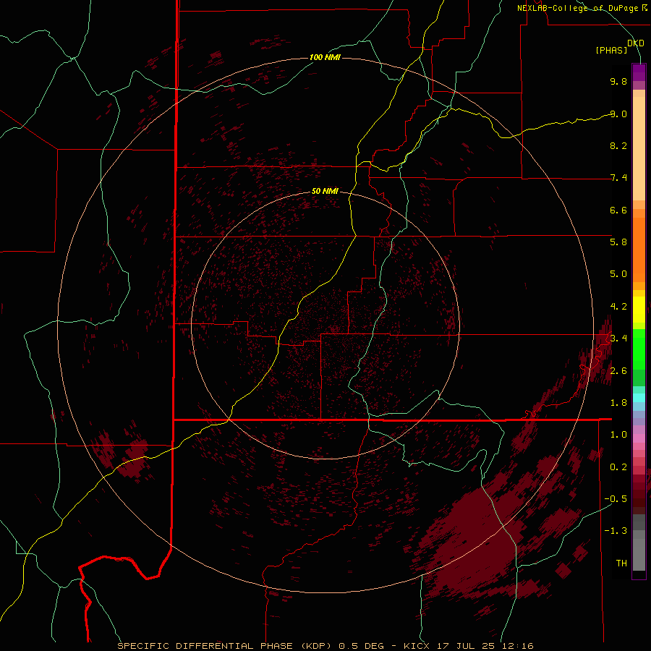The image size is (651, 651).
Task: Click the 100 NMI range ring label
Action: 325,57
